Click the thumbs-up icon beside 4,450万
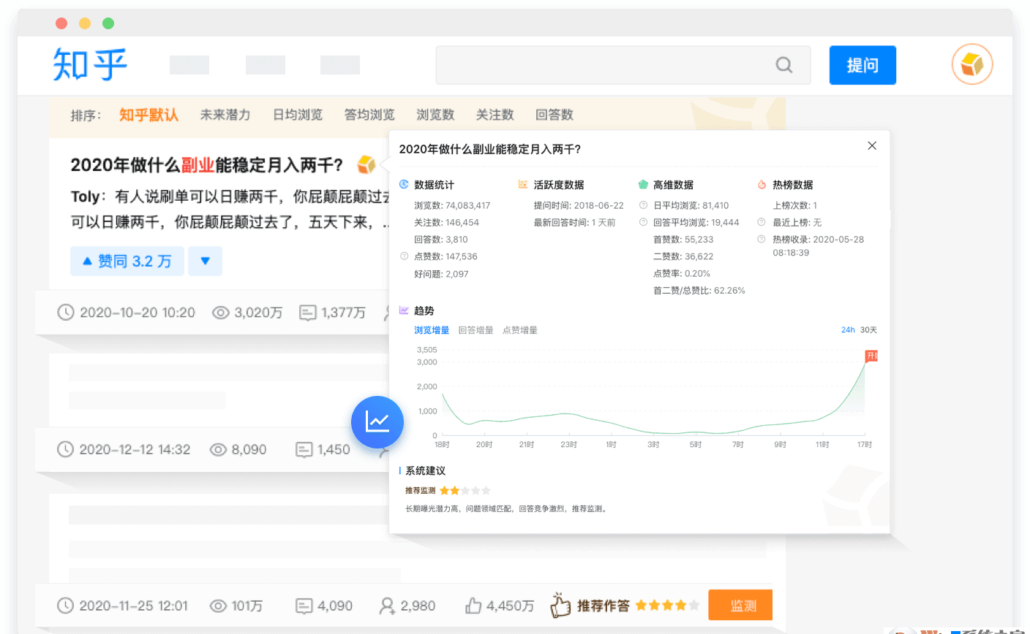1030x634 pixels. 473,606
